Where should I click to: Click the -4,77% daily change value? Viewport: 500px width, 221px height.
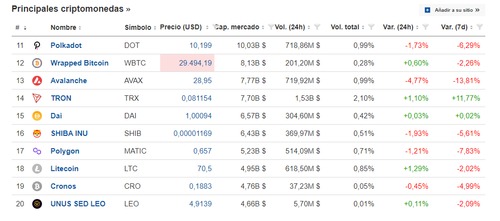tap(417, 81)
